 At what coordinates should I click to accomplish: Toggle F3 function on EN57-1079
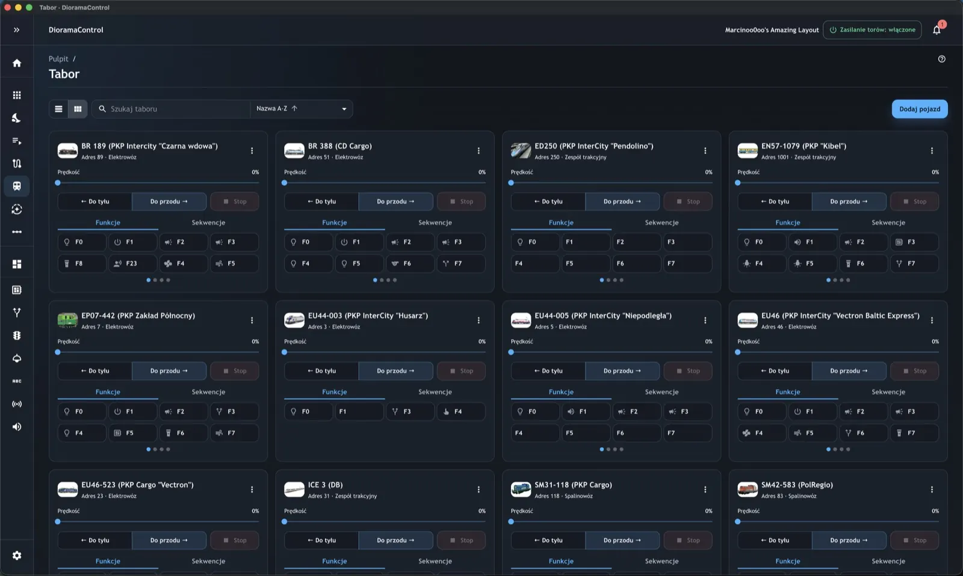pyautogui.click(x=914, y=242)
